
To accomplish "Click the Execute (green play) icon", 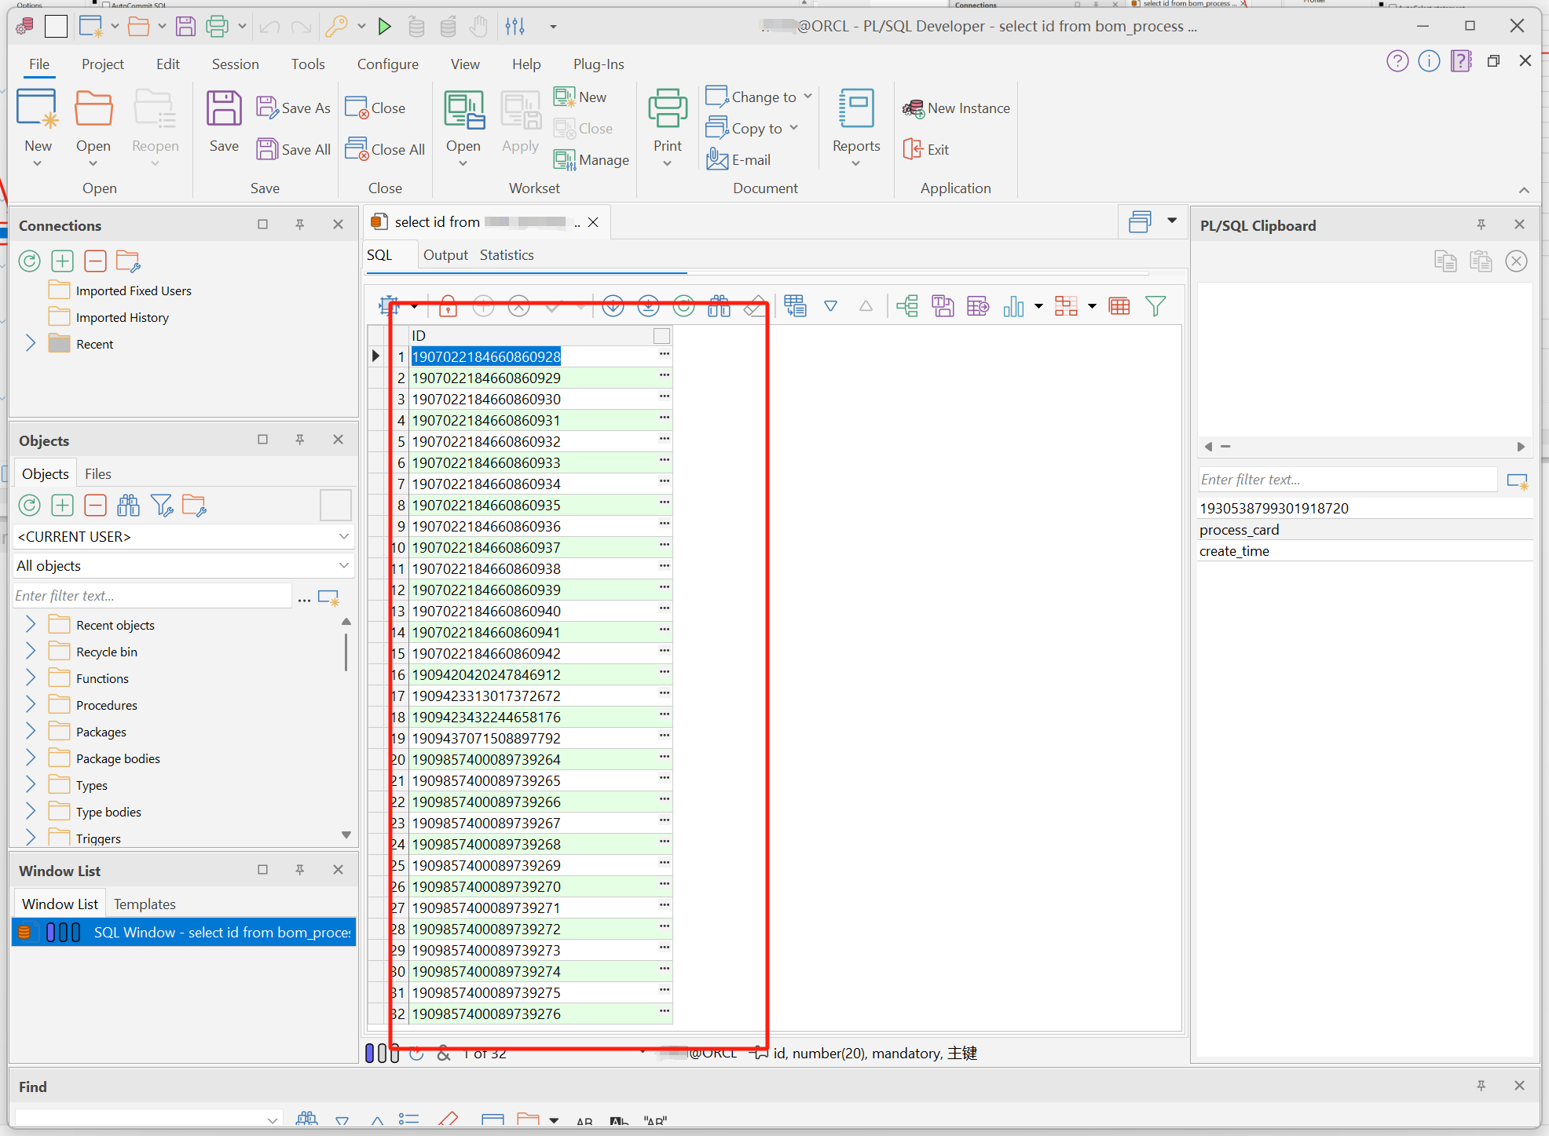I will click(x=384, y=27).
